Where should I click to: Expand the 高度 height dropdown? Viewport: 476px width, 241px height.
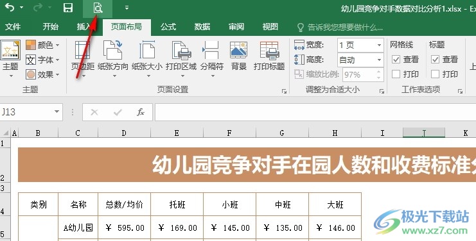379,60
